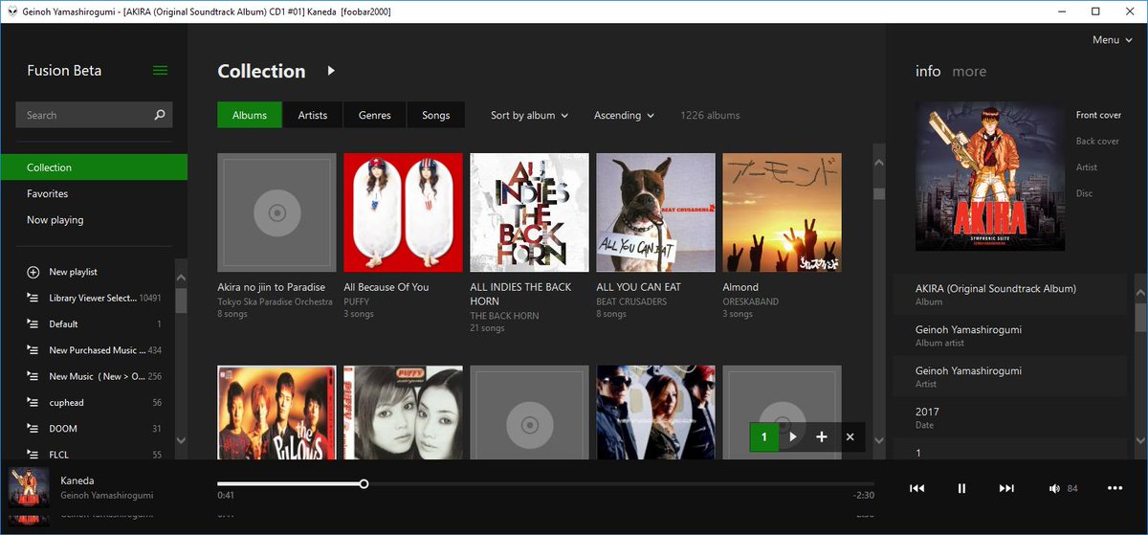The width and height of the screenshot is (1148, 535).
Task: Show the Disc image
Action: tap(1084, 193)
